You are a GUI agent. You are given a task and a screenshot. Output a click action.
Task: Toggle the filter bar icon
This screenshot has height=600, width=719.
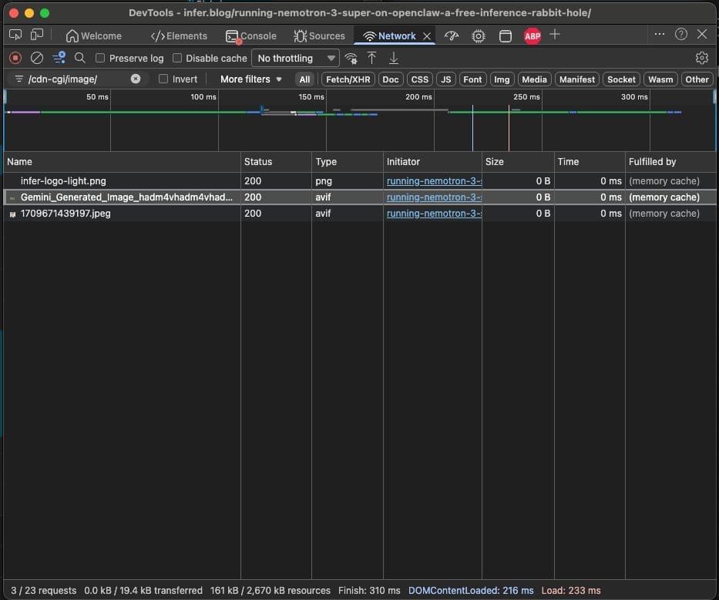pos(59,59)
